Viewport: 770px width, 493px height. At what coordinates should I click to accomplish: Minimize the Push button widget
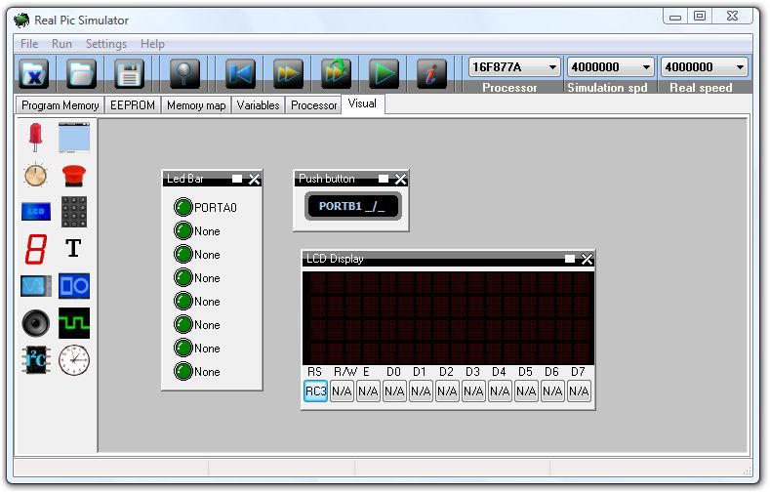click(384, 179)
